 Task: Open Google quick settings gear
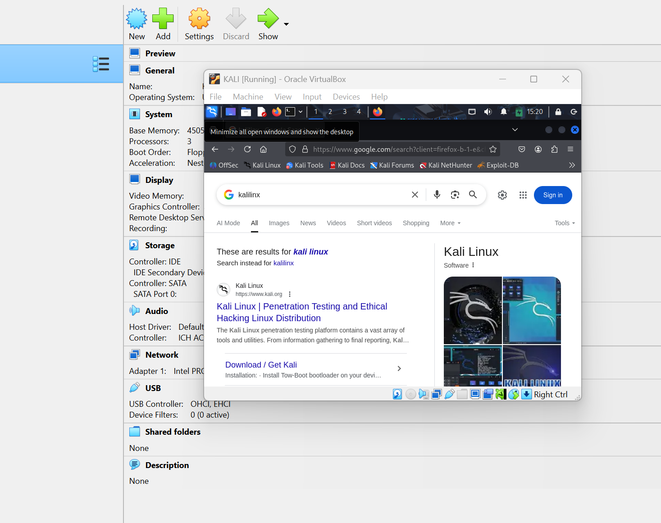[x=502, y=195]
